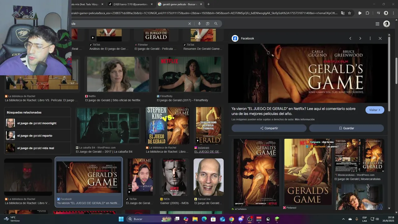
Task: Open Microsoft Edge from the taskbar
Action: tap(204, 219)
